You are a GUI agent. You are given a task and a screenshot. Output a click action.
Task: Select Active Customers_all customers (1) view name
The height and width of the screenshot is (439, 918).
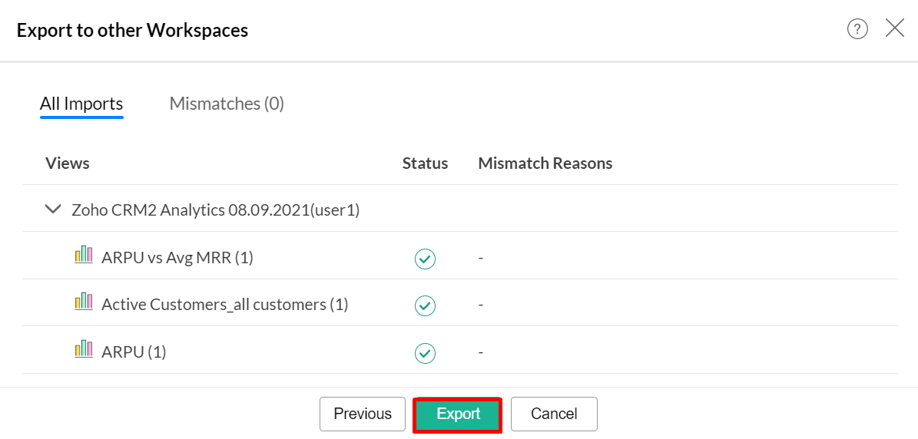click(x=225, y=305)
